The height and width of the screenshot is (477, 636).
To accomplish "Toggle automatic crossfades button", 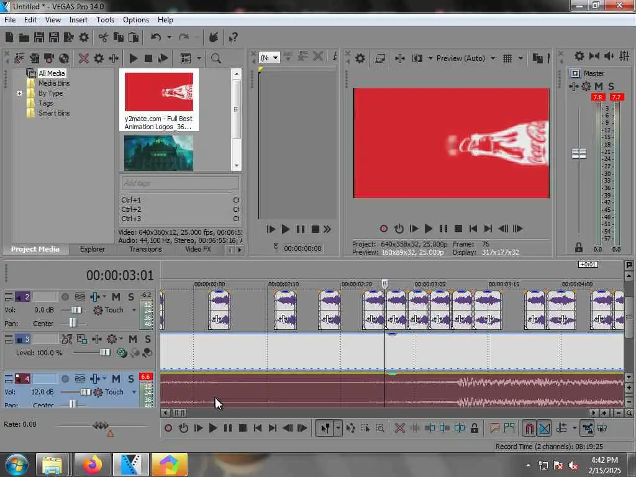I will (x=544, y=428).
